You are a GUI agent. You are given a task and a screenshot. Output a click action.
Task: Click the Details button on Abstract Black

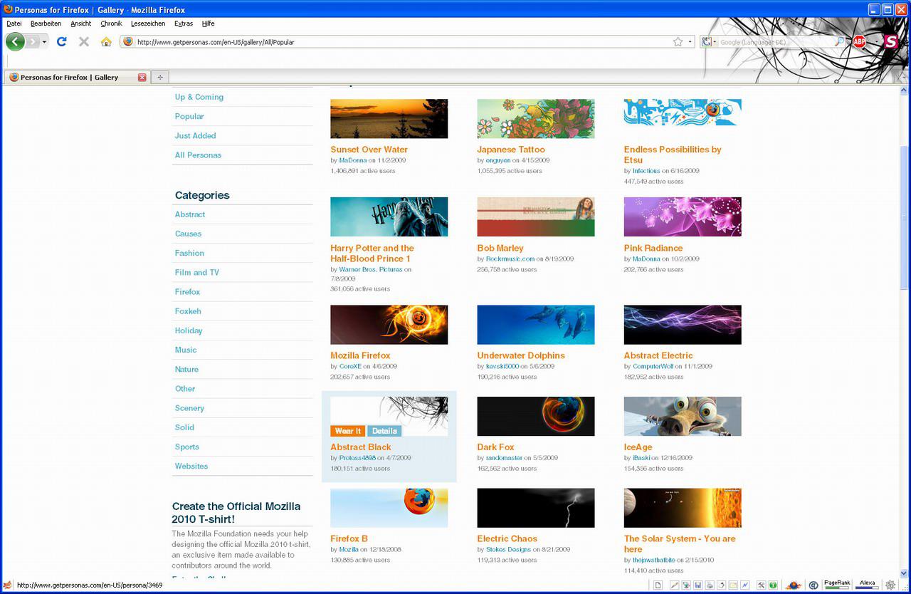click(x=384, y=431)
